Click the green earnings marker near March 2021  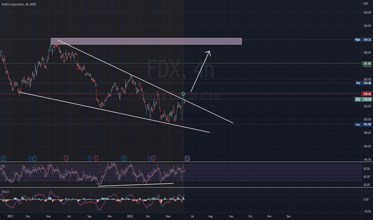(x=34, y=158)
